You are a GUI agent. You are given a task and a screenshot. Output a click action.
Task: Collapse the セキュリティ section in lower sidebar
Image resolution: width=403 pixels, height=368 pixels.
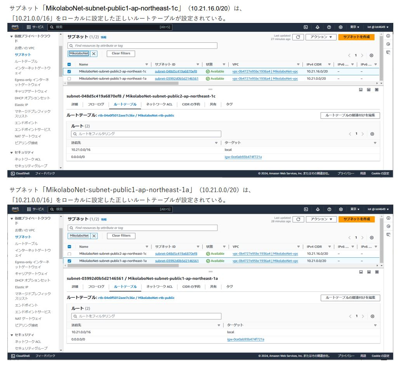click(x=12, y=335)
